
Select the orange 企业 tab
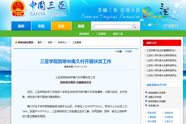(61, 26)
